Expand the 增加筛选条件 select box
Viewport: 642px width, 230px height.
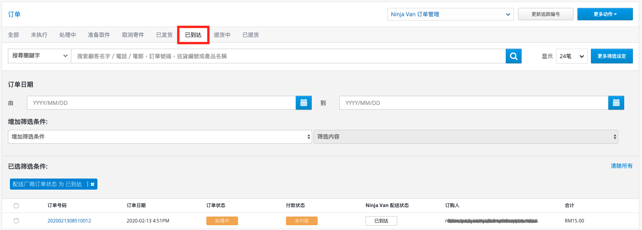click(160, 137)
